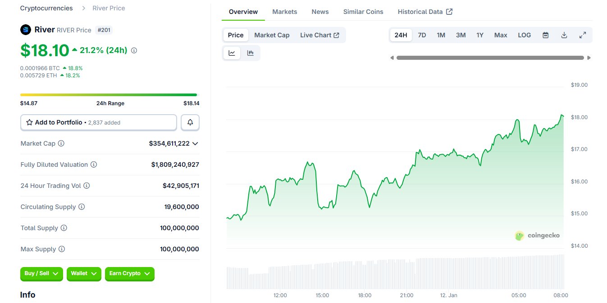
Task: Download chart data icon
Action: point(564,35)
